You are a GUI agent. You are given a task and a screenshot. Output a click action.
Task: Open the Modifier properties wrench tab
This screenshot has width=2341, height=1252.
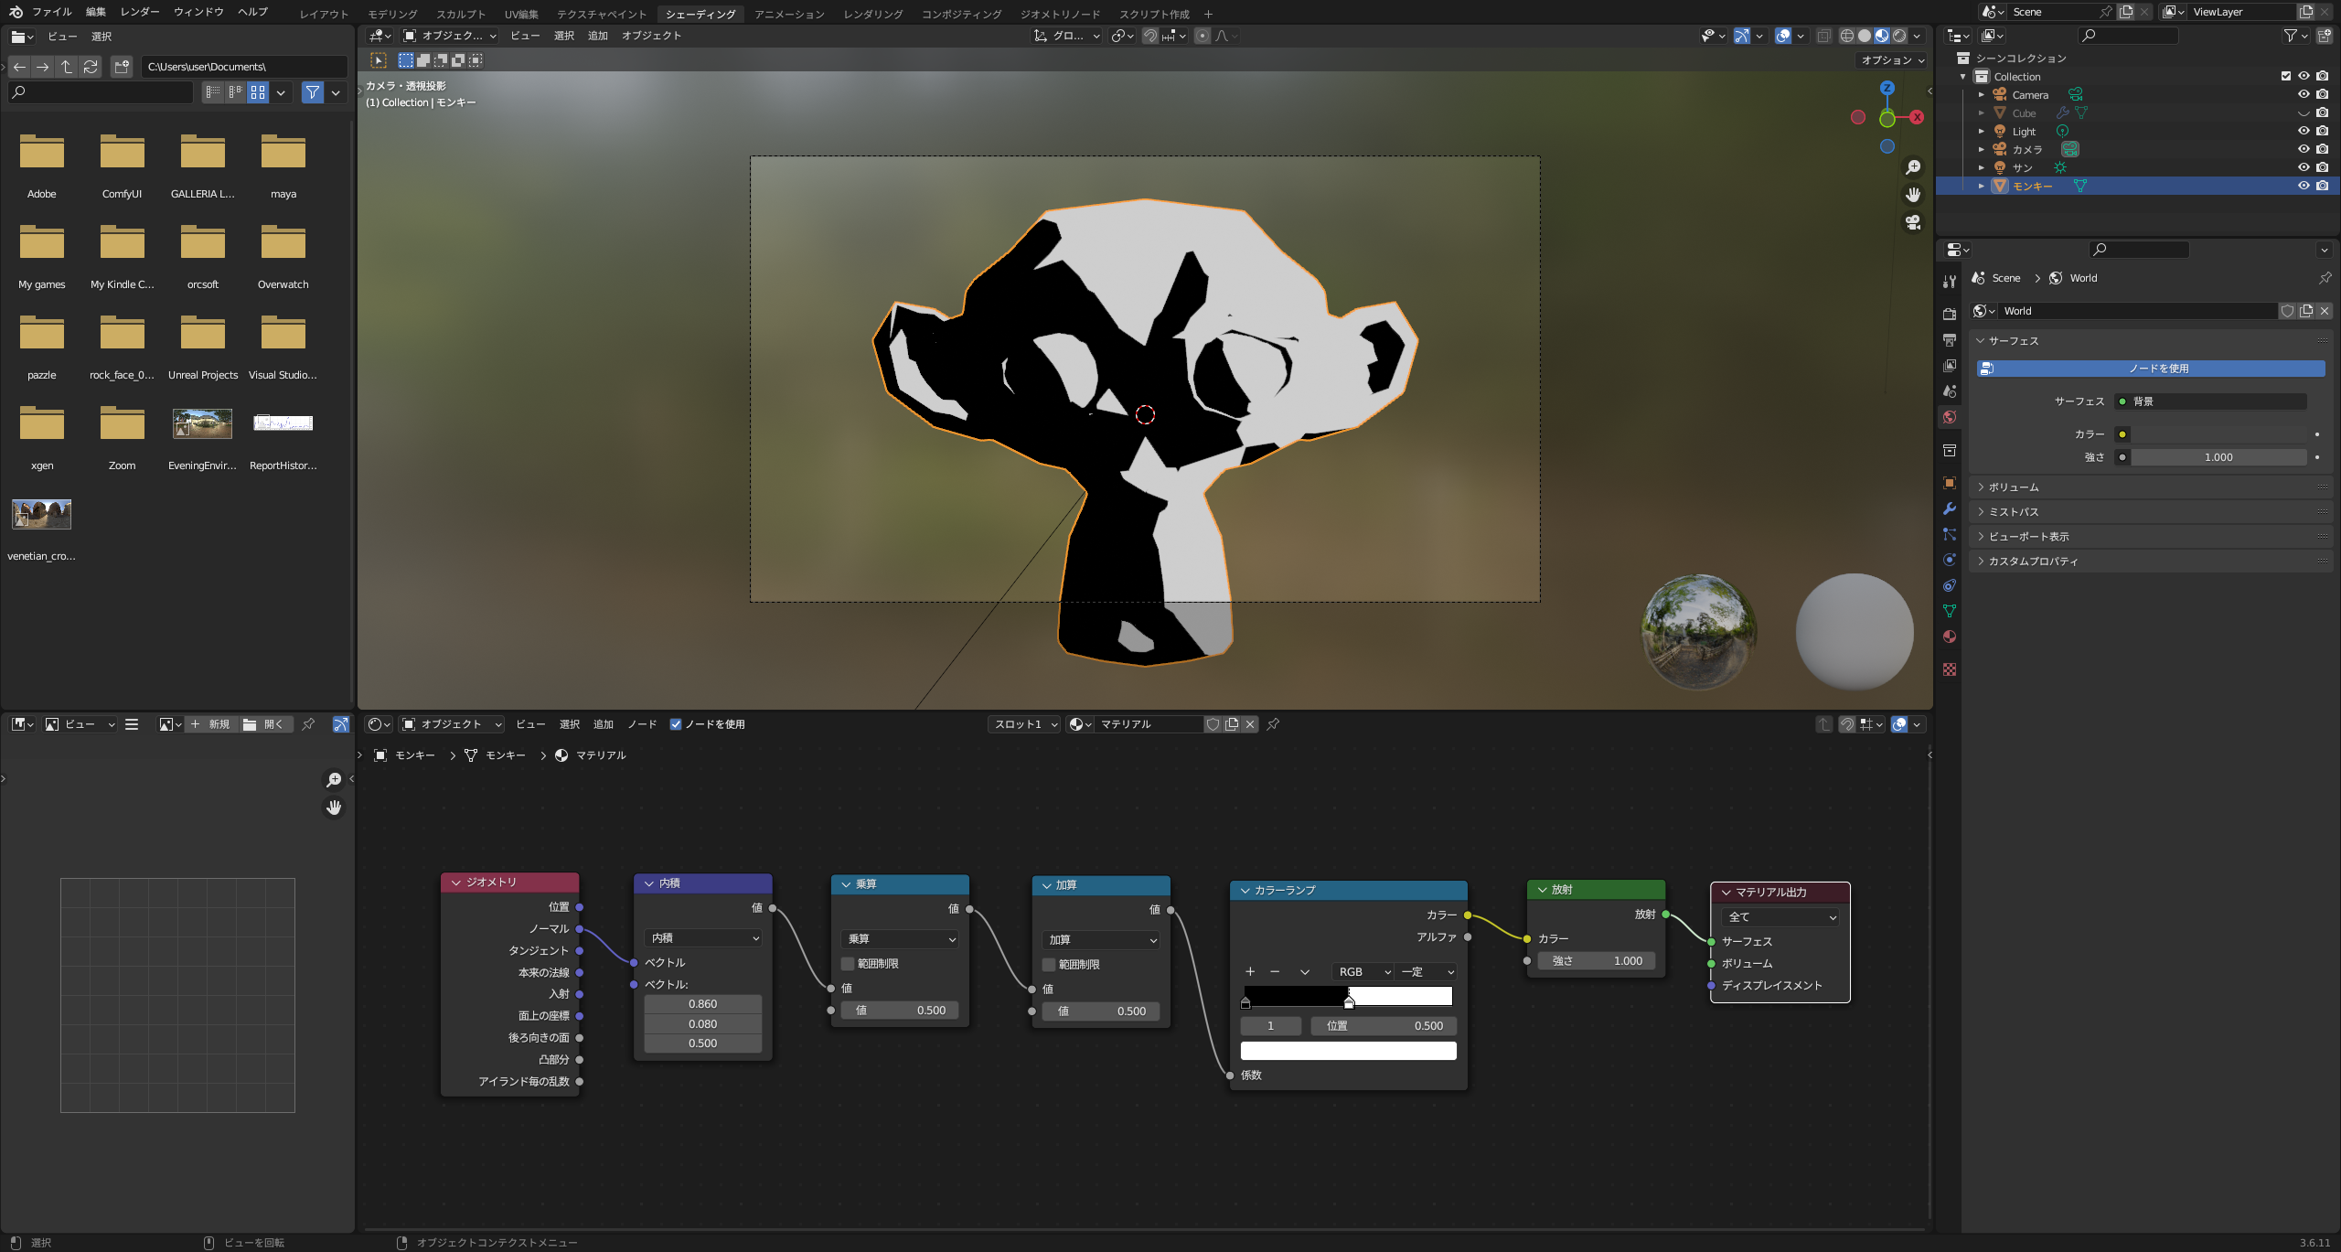tap(1950, 508)
